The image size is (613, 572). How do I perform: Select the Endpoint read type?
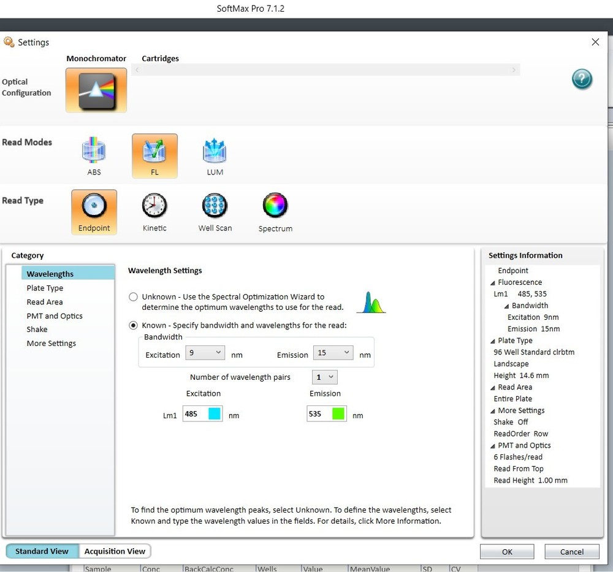tap(94, 212)
